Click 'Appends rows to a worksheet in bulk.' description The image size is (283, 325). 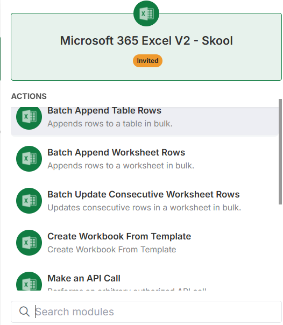point(121,166)
